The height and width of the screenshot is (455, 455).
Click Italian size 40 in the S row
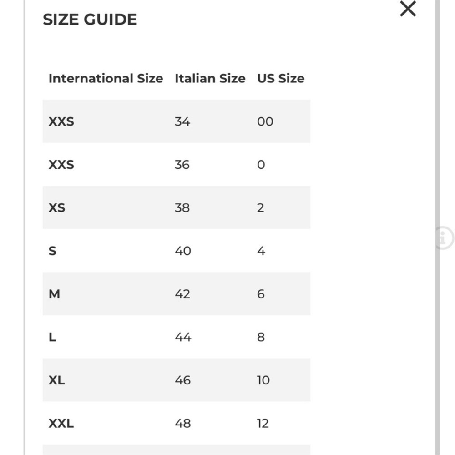click(183, 251)
